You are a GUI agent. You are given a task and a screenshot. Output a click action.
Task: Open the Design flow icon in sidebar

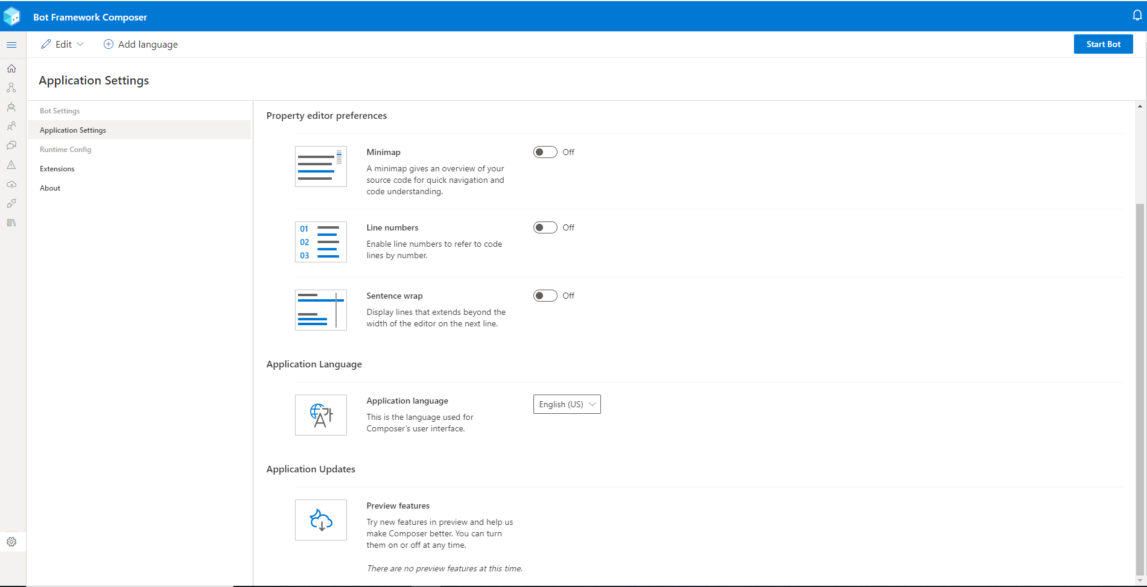[x=11, y=87]
